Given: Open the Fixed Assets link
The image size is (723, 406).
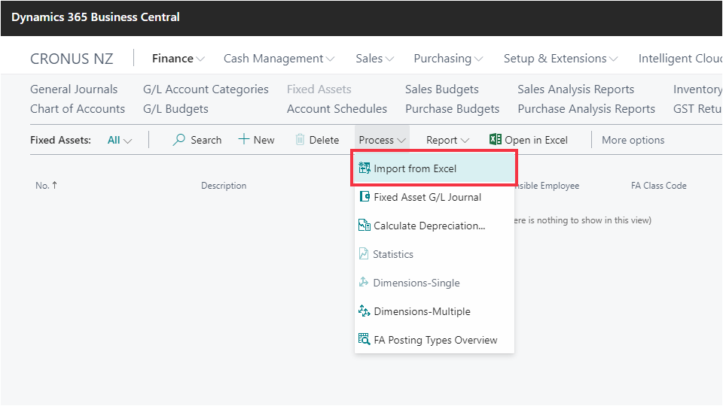Looking at the screenshot, I should pos(319,89).
